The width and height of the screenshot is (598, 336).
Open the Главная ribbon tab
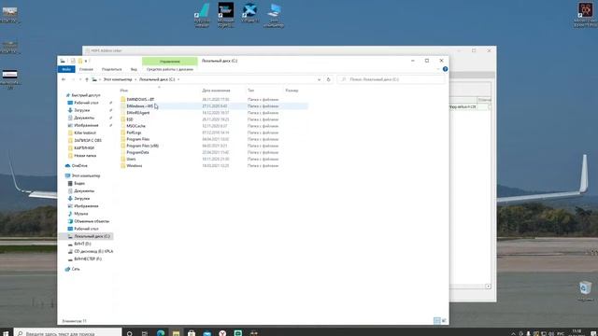pyautogui.click(x=86, y=69)
